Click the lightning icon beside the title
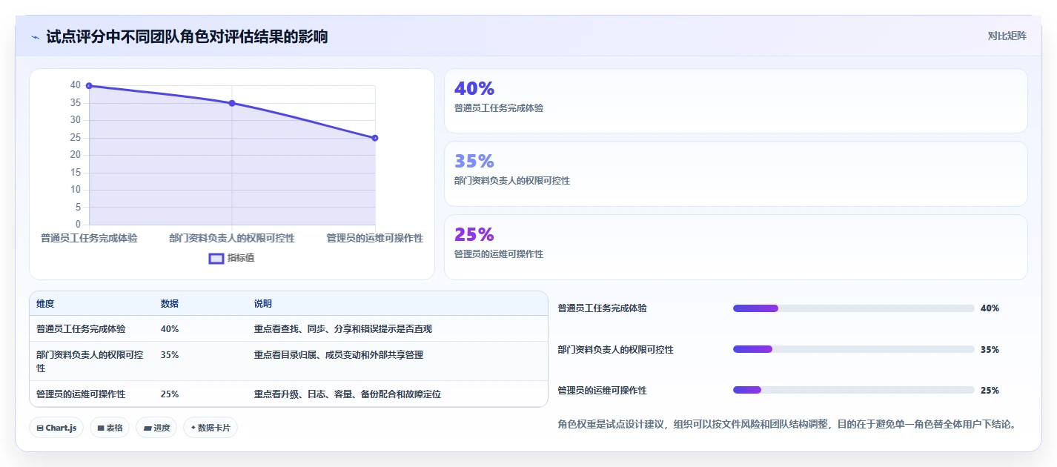The height and width of the screenshot is (467, 1057). tap(35, 36)
